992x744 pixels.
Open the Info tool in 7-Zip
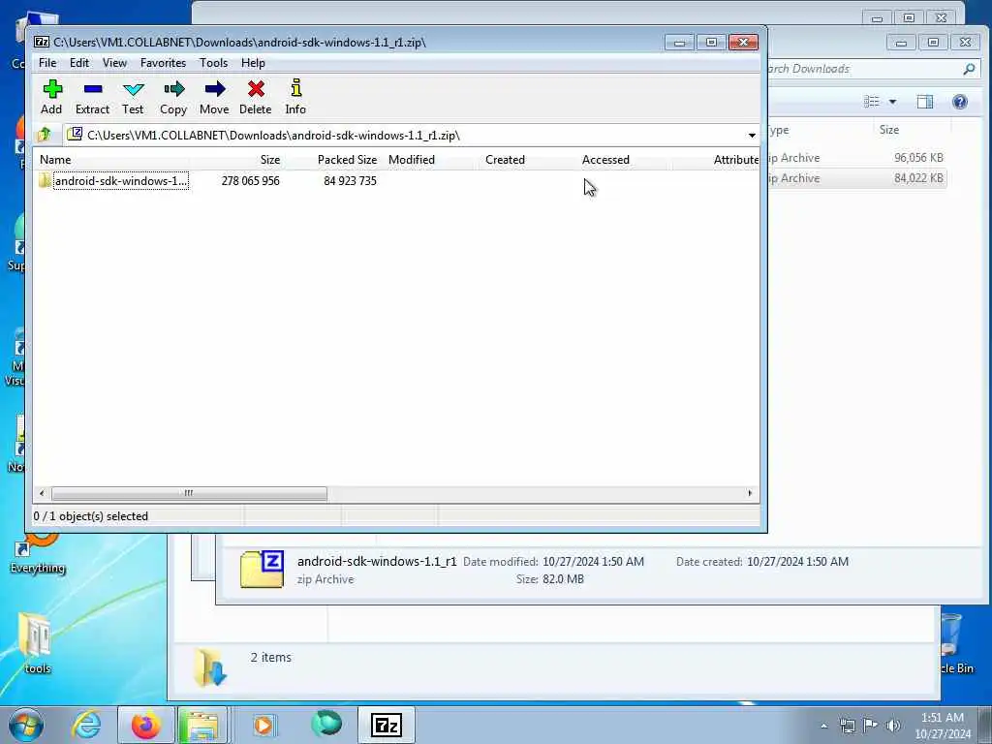coord(295,97)
